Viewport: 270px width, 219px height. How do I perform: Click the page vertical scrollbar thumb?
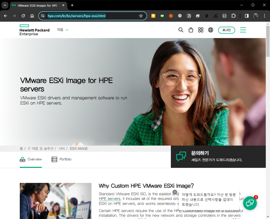pyautogui.click(x=268, y=41)
